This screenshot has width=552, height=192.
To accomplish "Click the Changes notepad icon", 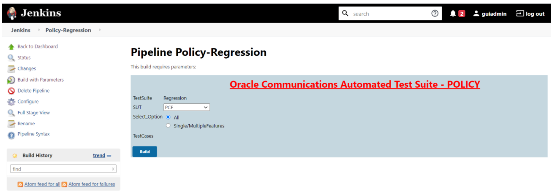I will pyautogui.click(x=11, y=69).
